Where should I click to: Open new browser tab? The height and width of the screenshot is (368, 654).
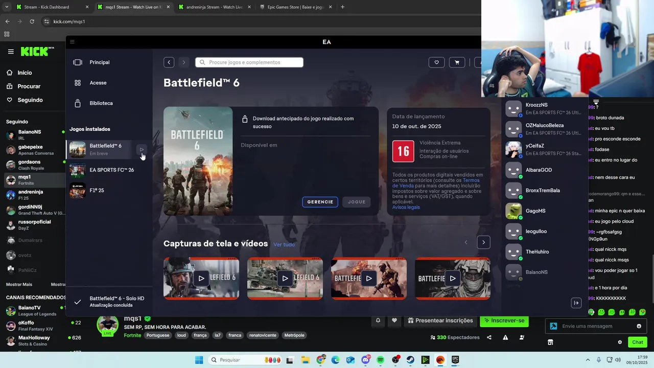(x=342, y=7)
